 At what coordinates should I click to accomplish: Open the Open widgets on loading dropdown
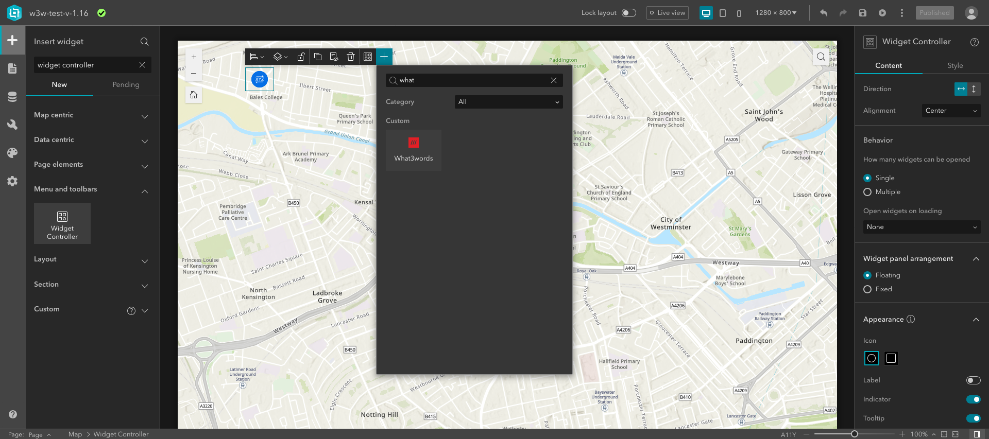coord(922,227)
